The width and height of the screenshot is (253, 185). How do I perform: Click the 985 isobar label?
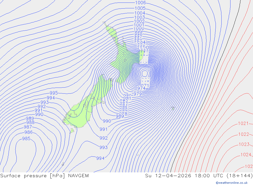click(26, 139)
